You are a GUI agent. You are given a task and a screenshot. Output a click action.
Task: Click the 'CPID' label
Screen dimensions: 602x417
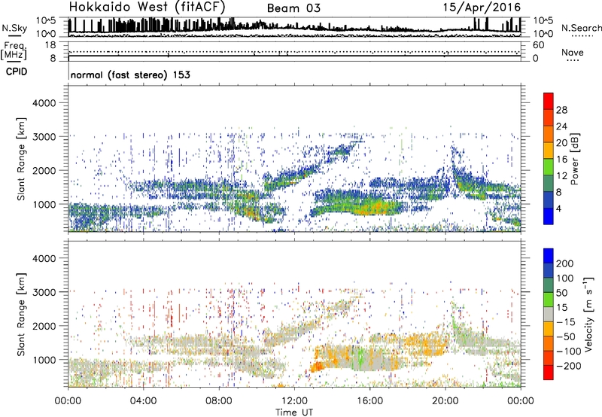pos(17,72)
